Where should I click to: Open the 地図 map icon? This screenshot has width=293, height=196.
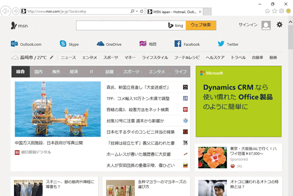click(x=143, y=44)
